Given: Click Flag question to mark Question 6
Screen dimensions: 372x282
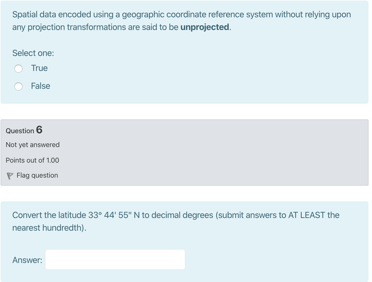Looking at the screenshot, I should 37,175.
